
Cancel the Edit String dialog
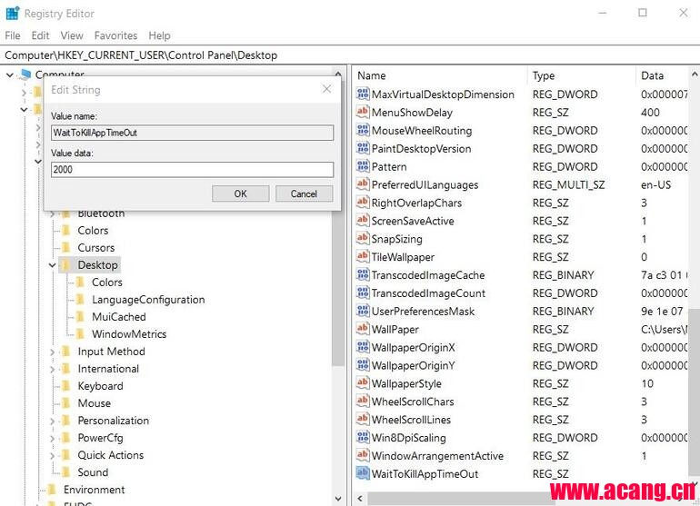[x=304, y=193]
